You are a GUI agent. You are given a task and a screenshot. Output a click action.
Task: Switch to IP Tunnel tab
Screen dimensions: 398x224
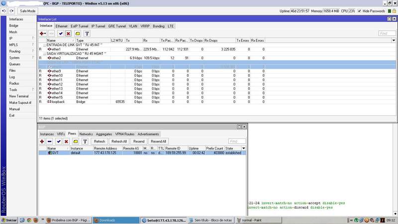pyautogui.click(x=98, y=26)
